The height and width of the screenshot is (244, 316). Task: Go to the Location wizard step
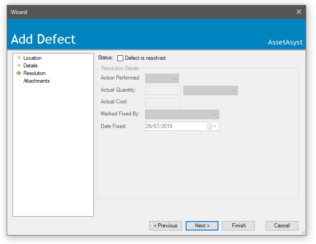[x=32, y=58]
